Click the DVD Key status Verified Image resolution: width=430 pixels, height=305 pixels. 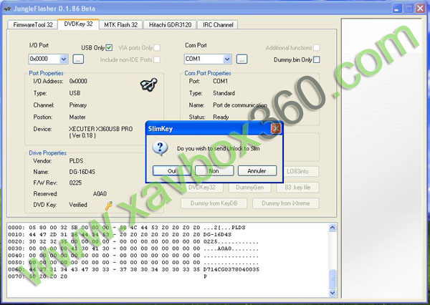(x=78, y=205)
